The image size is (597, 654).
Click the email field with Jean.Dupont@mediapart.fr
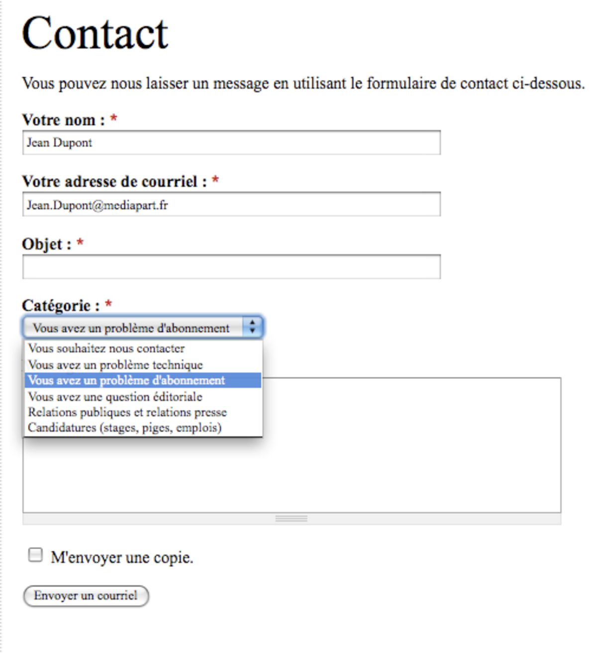click(x=231, y=205)
